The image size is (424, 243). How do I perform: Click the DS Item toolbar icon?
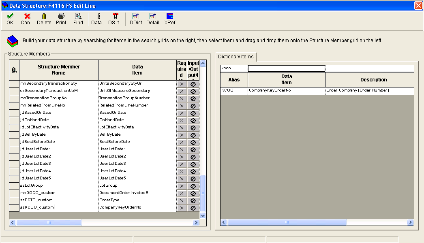(x=116, y=16)
